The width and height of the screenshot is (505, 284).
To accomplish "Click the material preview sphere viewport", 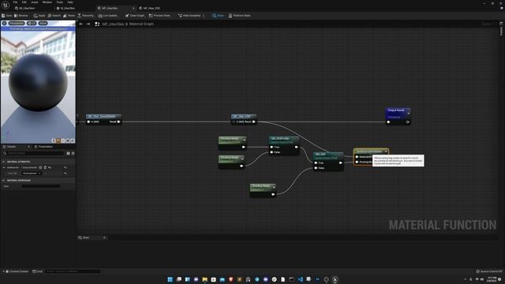I will coord(38,85).
